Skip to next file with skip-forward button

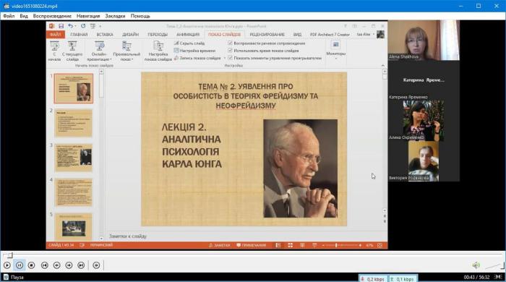click(81, 265)
